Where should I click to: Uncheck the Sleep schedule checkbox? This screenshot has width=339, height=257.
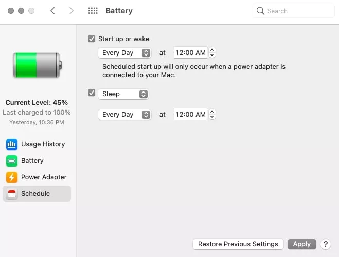[x=92, y=93]
